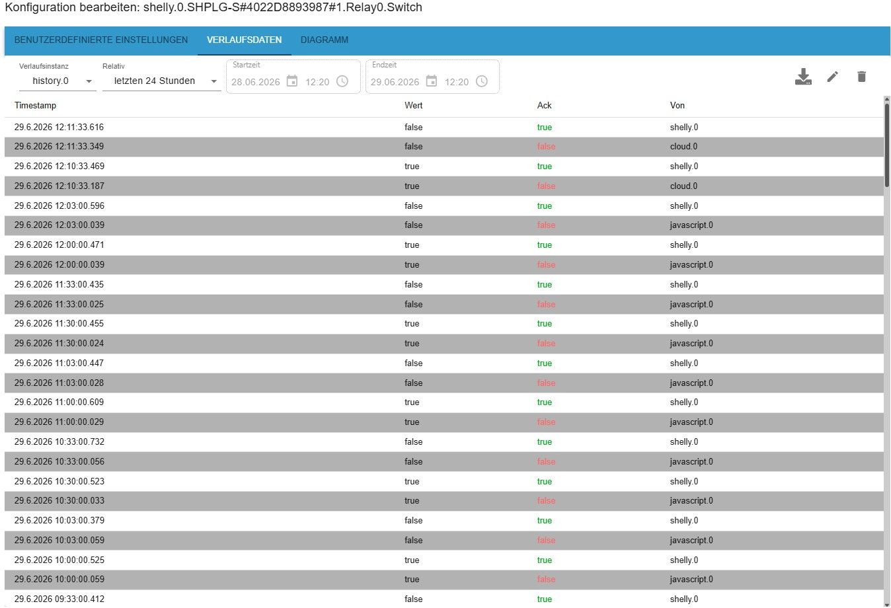Click the Wert column header

click(x=414, y=106)
